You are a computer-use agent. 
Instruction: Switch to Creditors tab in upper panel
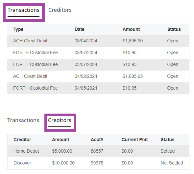pos(60,10)
